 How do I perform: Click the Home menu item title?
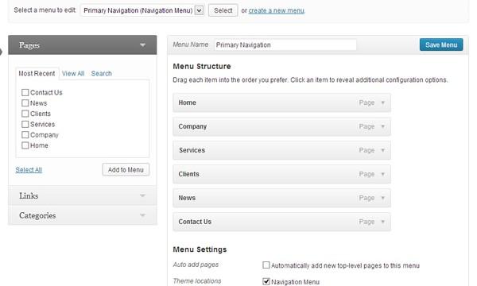tap(187, 102)
